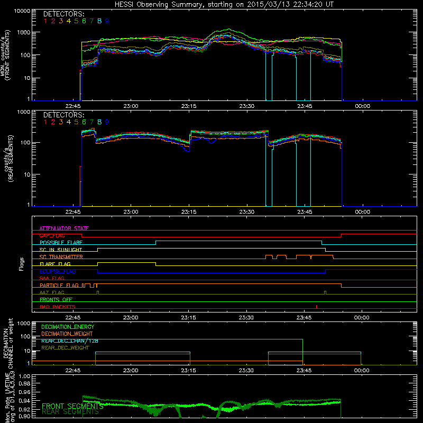This screenshot has height=423, width=423.
Task: Click the Flags vertical axis title
Action: tap(22, 264)
